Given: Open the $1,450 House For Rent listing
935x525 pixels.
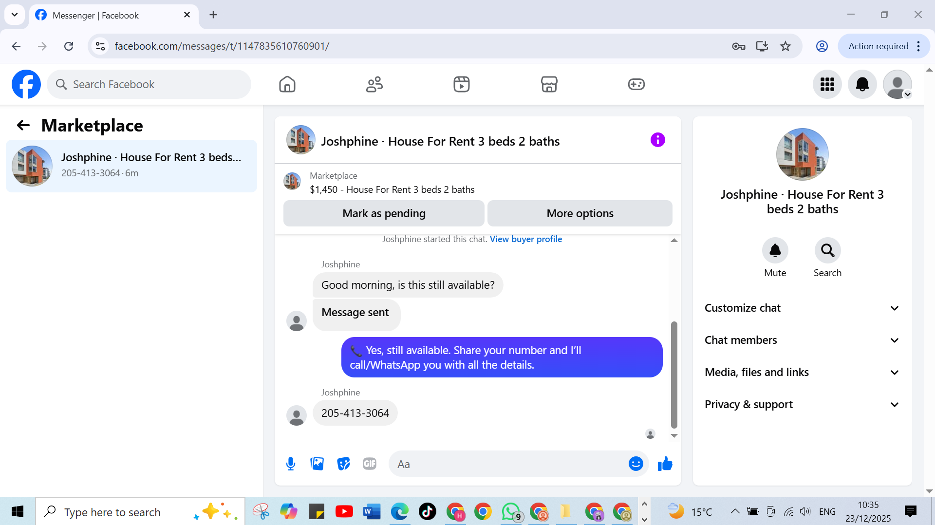Looking at the screenshot, I should [x=392, y=189].
